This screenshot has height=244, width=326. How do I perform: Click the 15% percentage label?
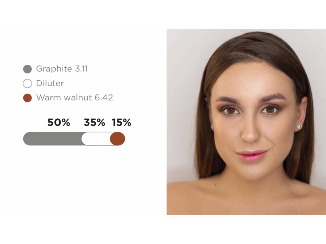click(x=121, y=122)
